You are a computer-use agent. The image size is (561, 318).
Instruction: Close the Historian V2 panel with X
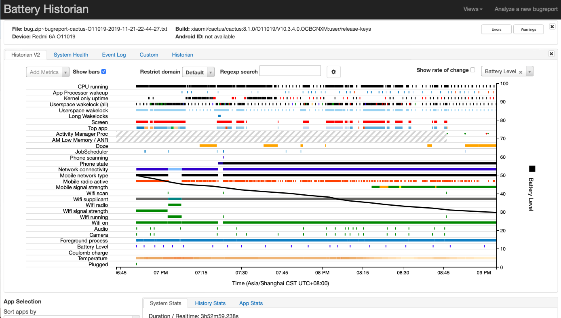point(551,54)
